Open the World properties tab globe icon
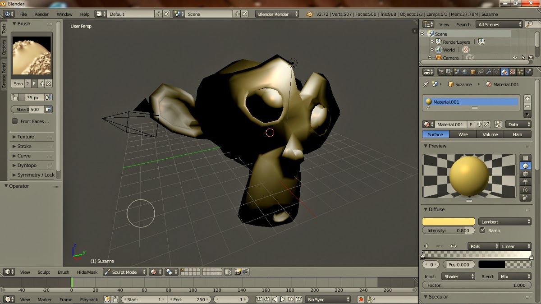Image resolution: width=541 pixels, height=304 pixels. click(465, 72)
